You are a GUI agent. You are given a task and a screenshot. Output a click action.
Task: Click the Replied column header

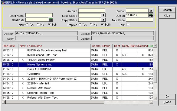coord(143,46)
